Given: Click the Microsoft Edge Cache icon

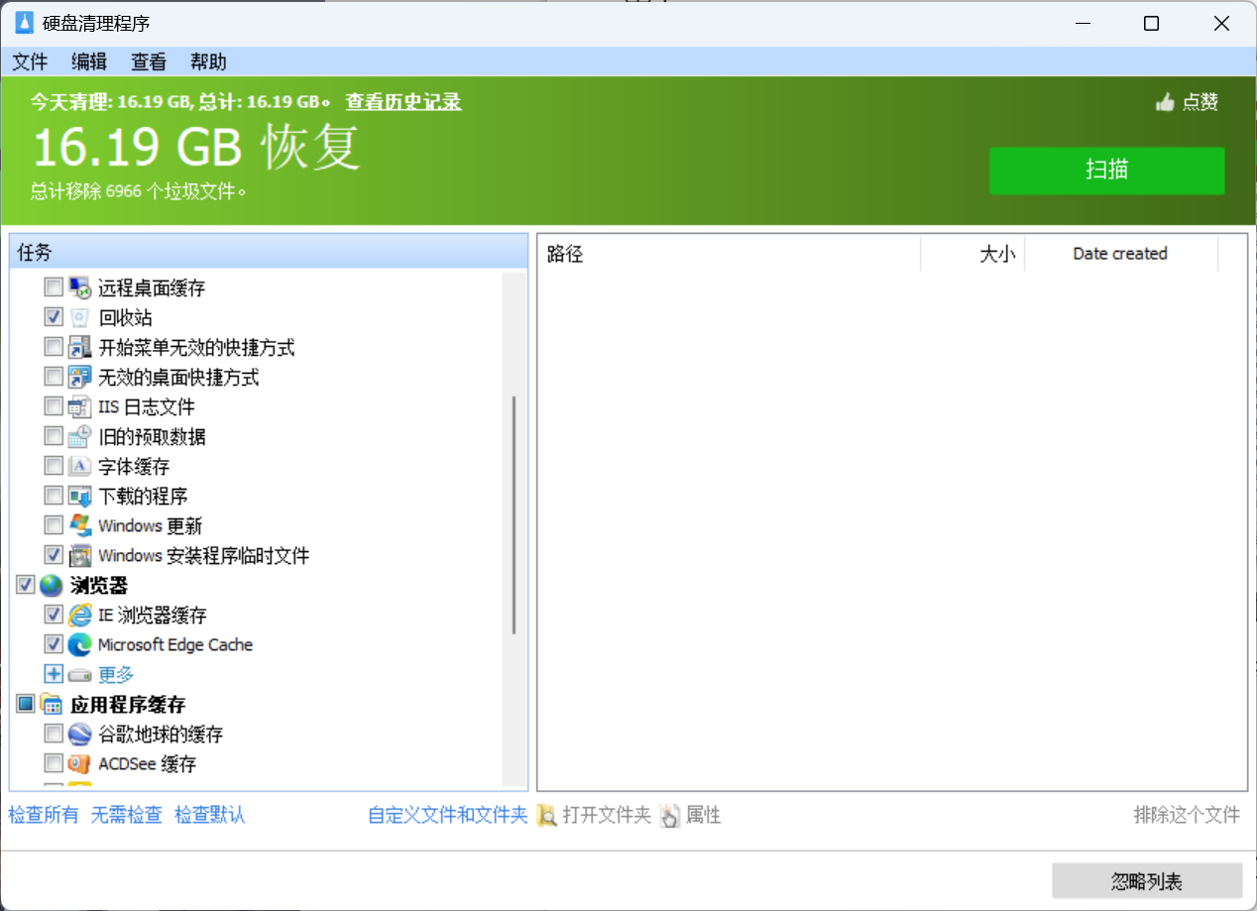Looking at the screenshot, I should coord(80,644).
